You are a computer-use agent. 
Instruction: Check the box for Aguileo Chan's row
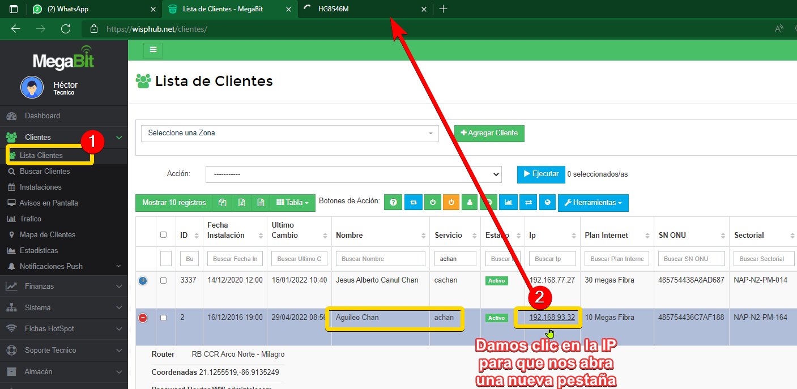(x=164, y=318)
